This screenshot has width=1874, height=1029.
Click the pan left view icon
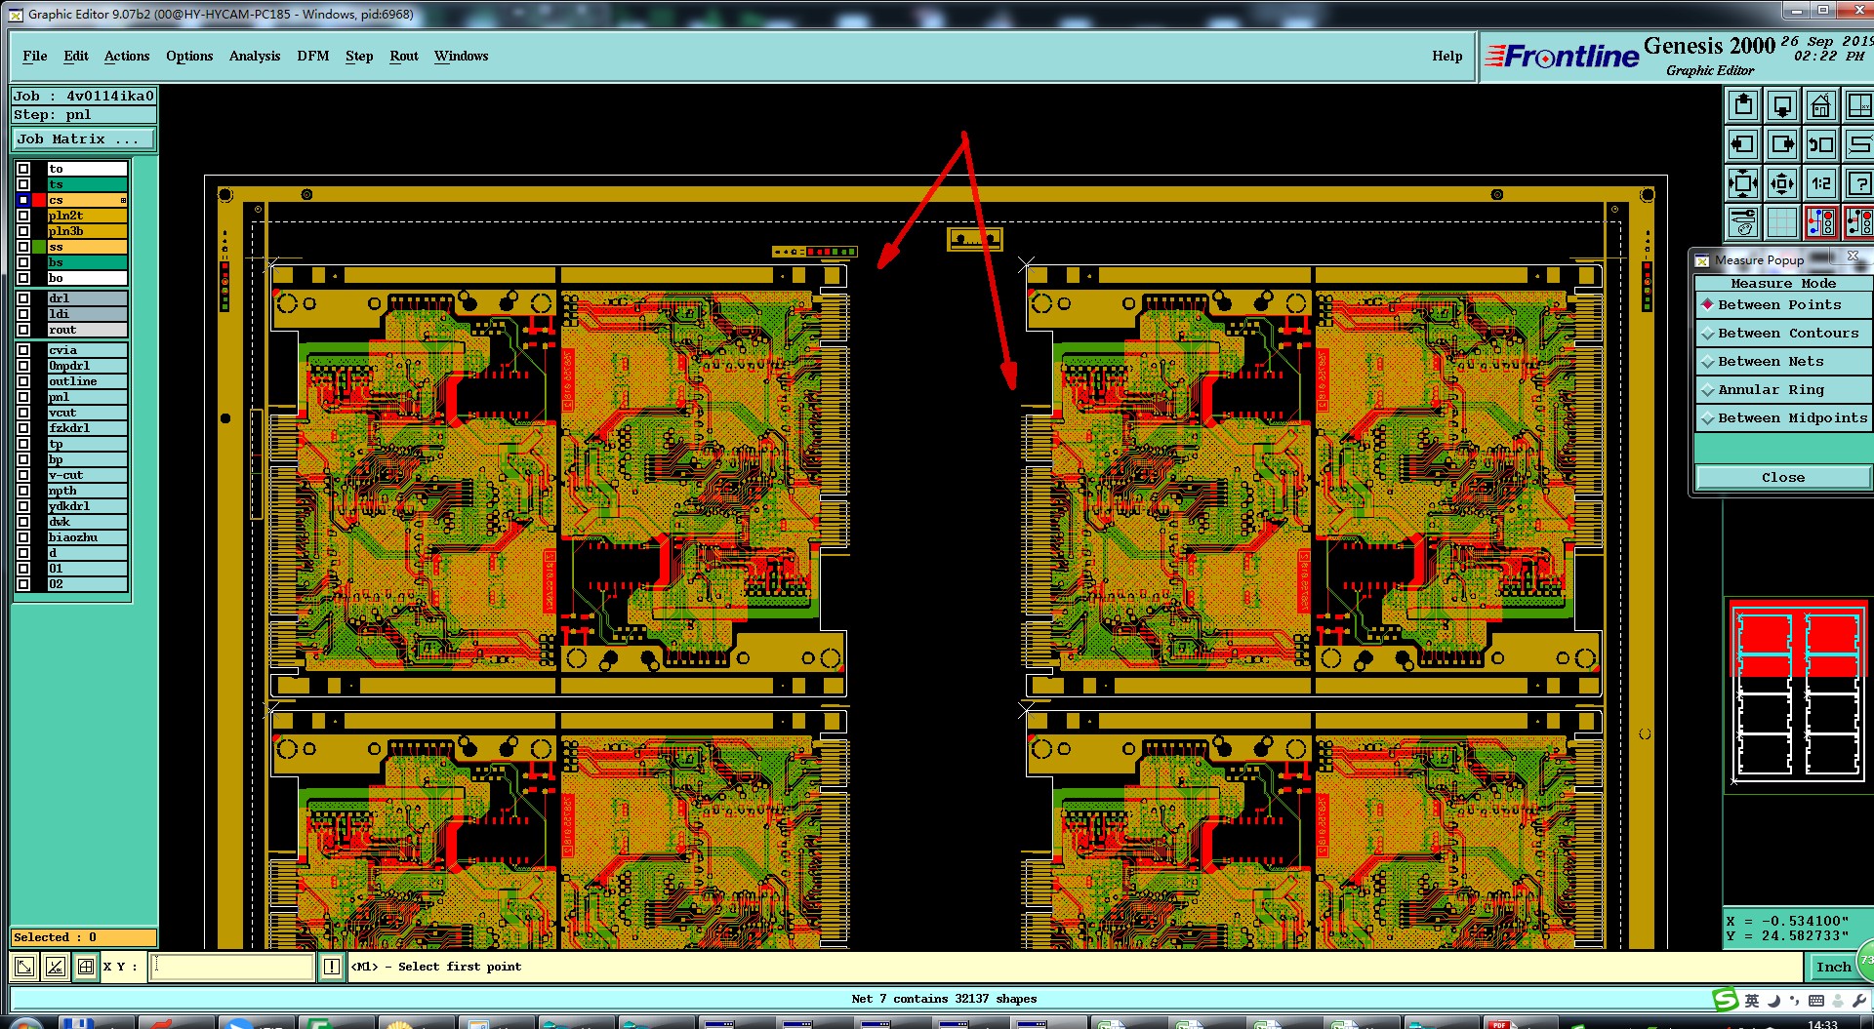pyautogui.click(x=1743, y=144)
